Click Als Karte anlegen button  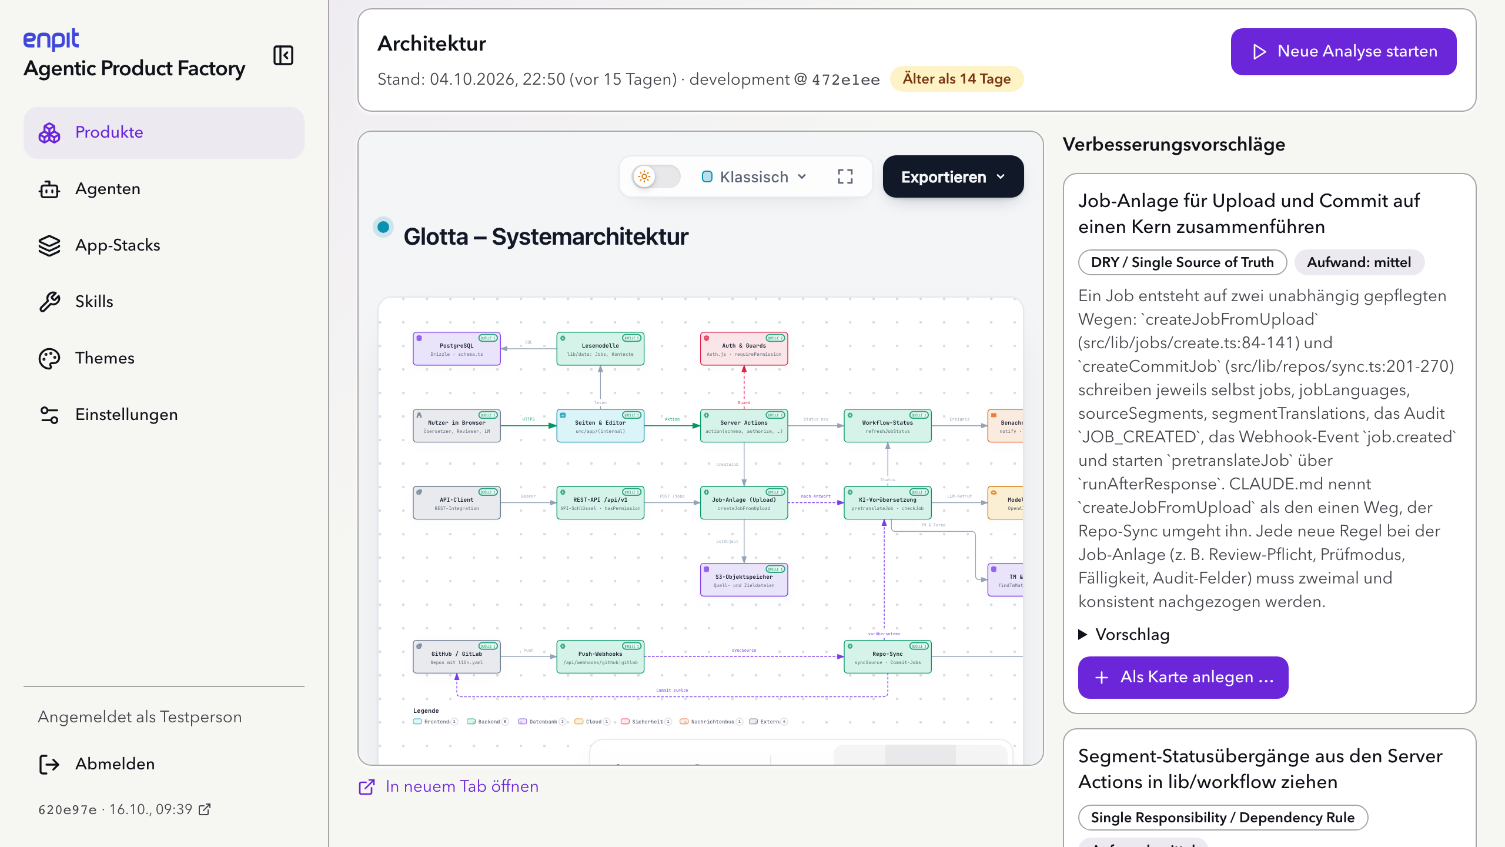[1183, 677]
